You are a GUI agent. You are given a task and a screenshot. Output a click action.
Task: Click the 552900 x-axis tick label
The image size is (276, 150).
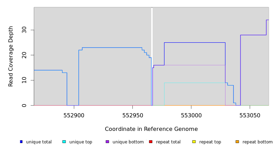coord(74,115)
